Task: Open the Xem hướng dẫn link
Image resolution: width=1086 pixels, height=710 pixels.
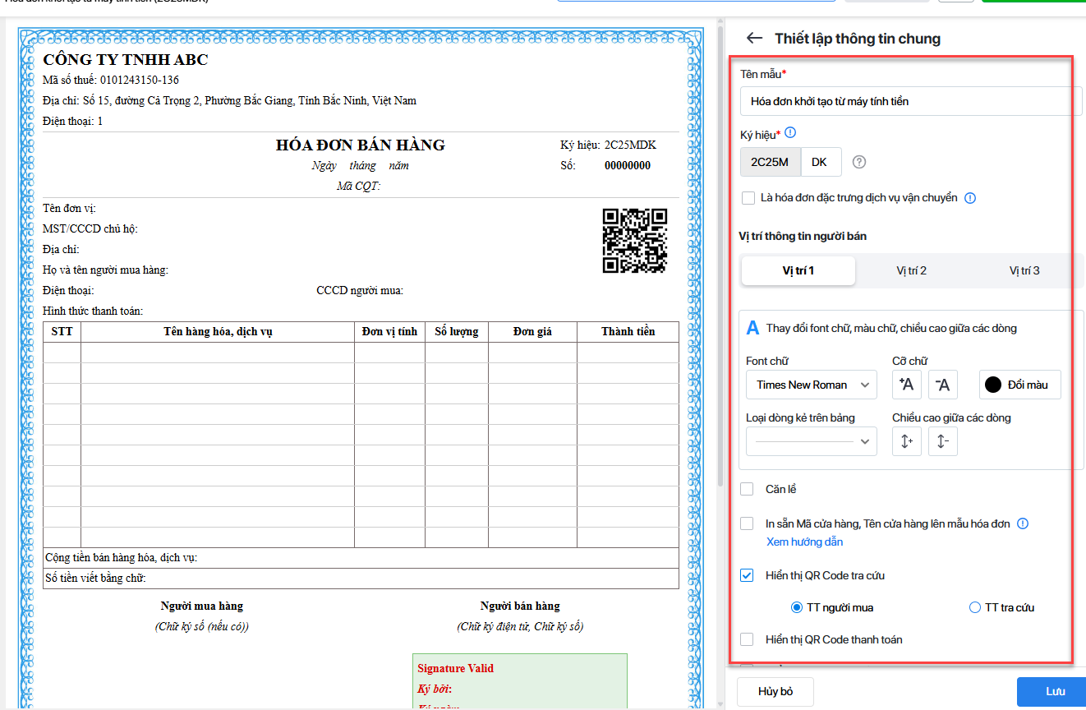Action: pyautogui.click(x=804, y=542)
